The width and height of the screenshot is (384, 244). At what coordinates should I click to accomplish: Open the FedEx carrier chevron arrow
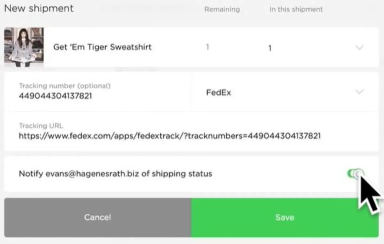(x=360, y=92)
